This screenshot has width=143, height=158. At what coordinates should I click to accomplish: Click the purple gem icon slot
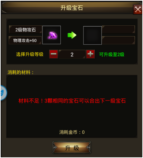[x=52, y=35]
